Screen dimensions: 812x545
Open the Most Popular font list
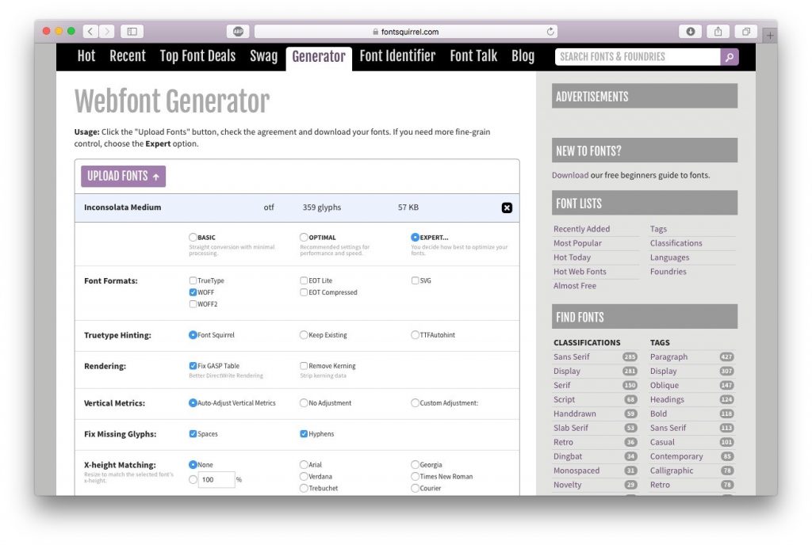[x=577, y=243]
